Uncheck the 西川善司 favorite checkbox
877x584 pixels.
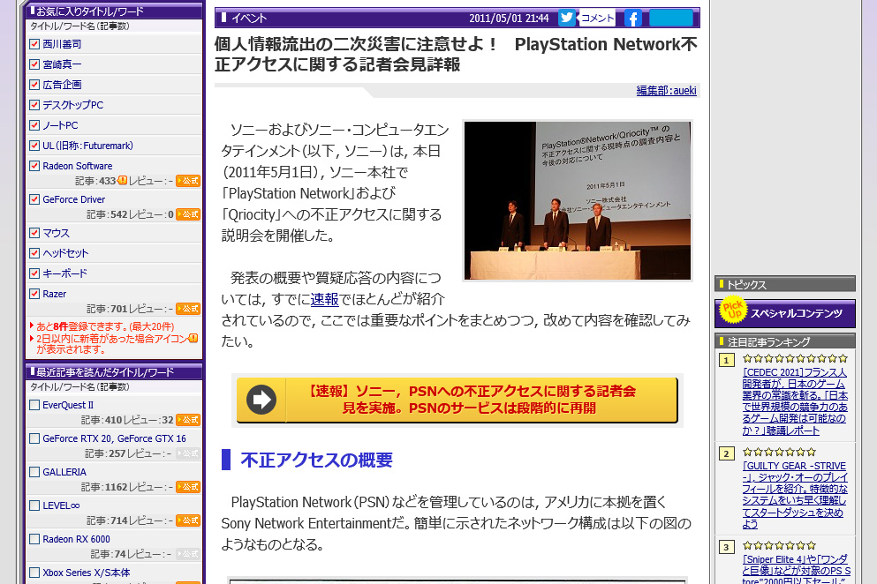tap(34, 44)
